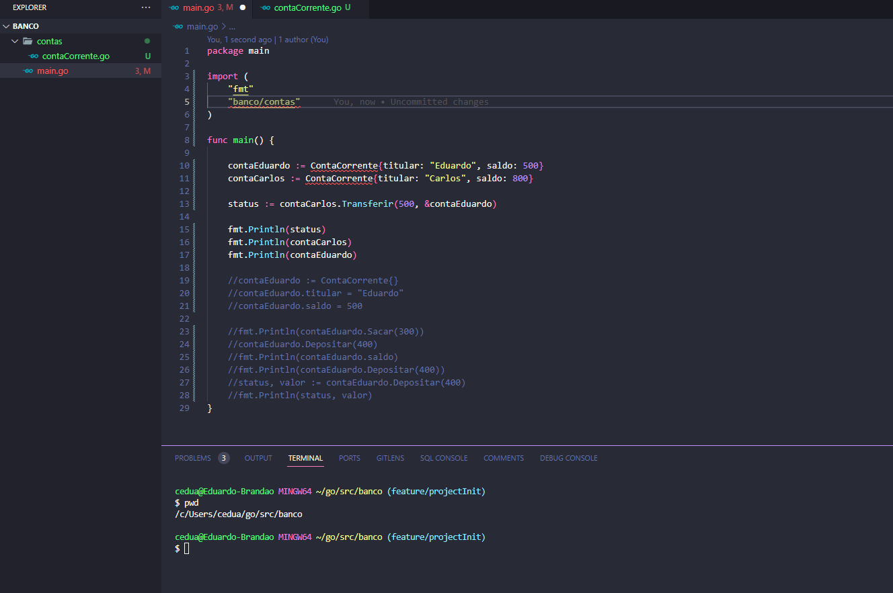Viewport: 893px width, 593px height.
Task: Click the green modified dot on contas folder
Action: pos(147,41)
